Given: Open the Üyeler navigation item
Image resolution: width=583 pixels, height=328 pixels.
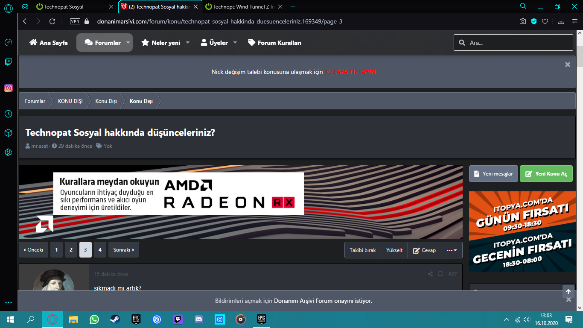Looking at the screenshot, I should click(214, 43).
